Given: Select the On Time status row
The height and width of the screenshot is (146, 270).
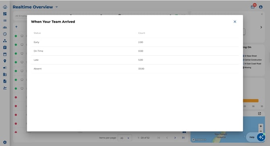Looking at the screenshot, I should 135,51.
